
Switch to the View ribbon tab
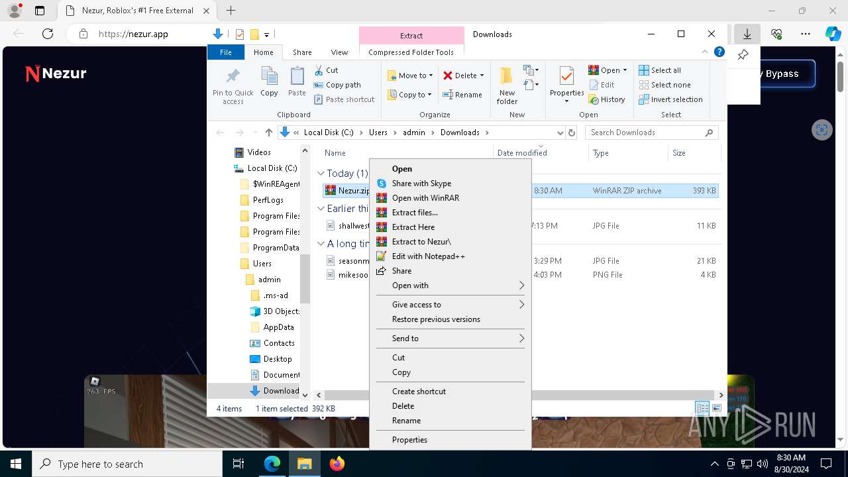point(339,52)
